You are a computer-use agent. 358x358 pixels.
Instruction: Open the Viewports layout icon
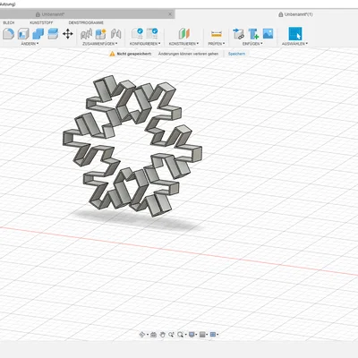213,335
